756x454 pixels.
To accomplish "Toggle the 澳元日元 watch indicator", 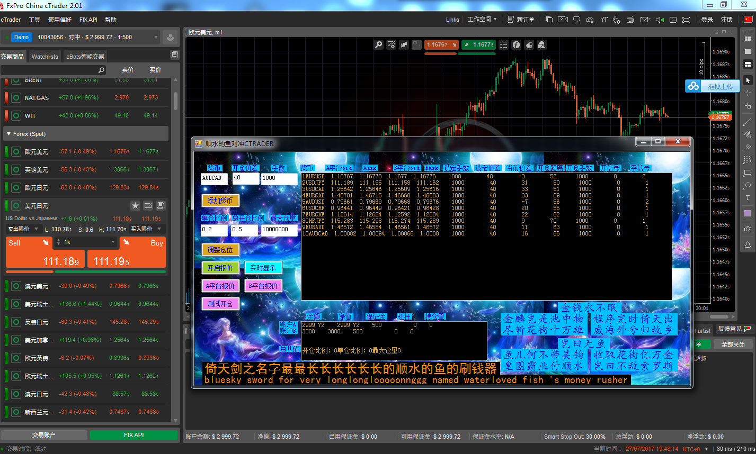I will tap(16, 394).
